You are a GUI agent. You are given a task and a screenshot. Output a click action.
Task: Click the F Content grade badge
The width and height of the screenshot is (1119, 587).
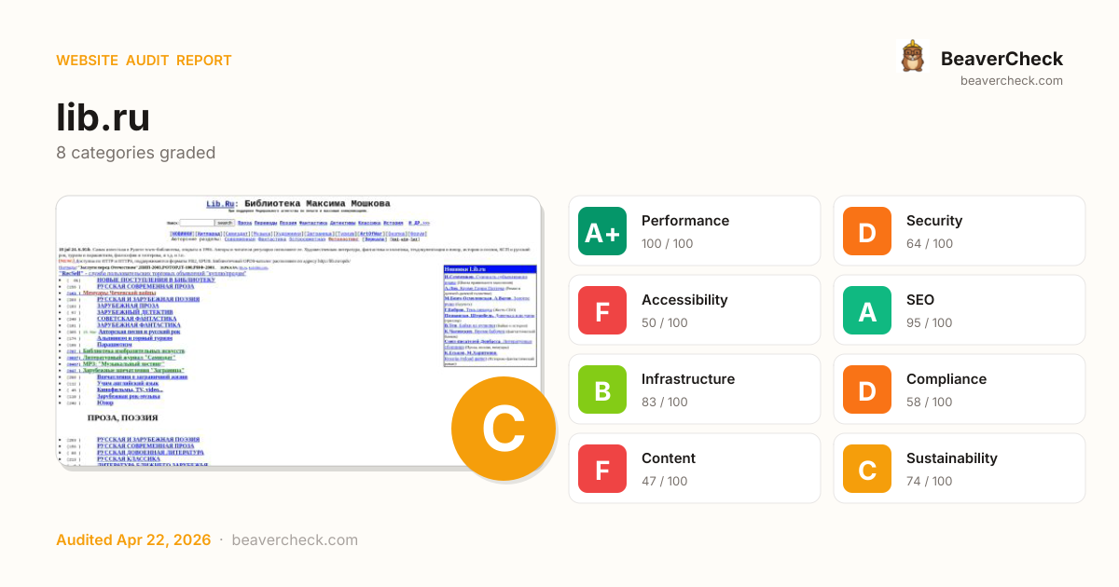pyautogui.click(x=602, y=469)
